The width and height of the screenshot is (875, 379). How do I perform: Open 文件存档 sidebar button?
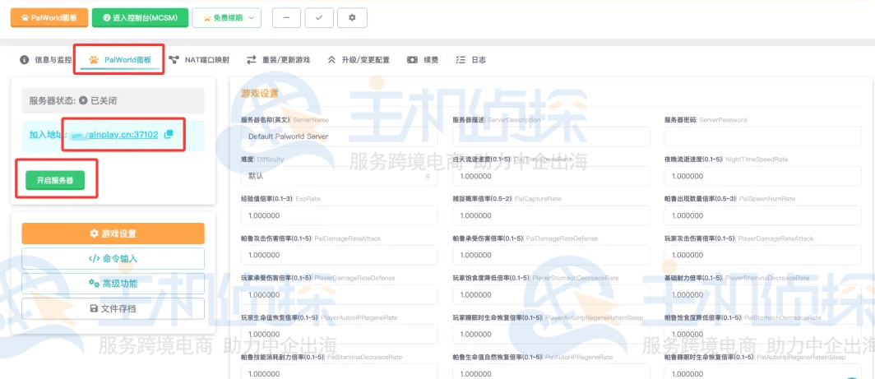coord(113,308)
